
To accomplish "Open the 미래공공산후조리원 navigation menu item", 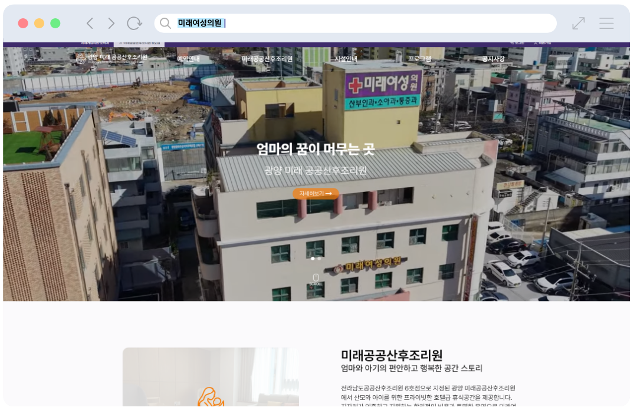I will (x=267, y=59).
